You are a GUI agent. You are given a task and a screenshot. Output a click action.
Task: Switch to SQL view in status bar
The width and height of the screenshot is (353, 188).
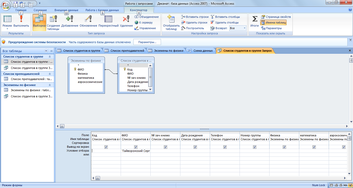click(345, 185)
